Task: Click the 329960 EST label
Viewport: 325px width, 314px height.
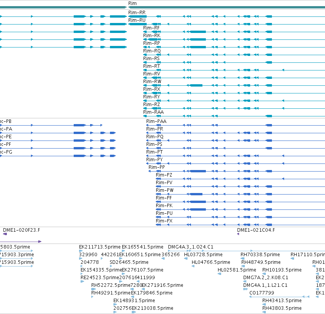Action: [88, 255]
